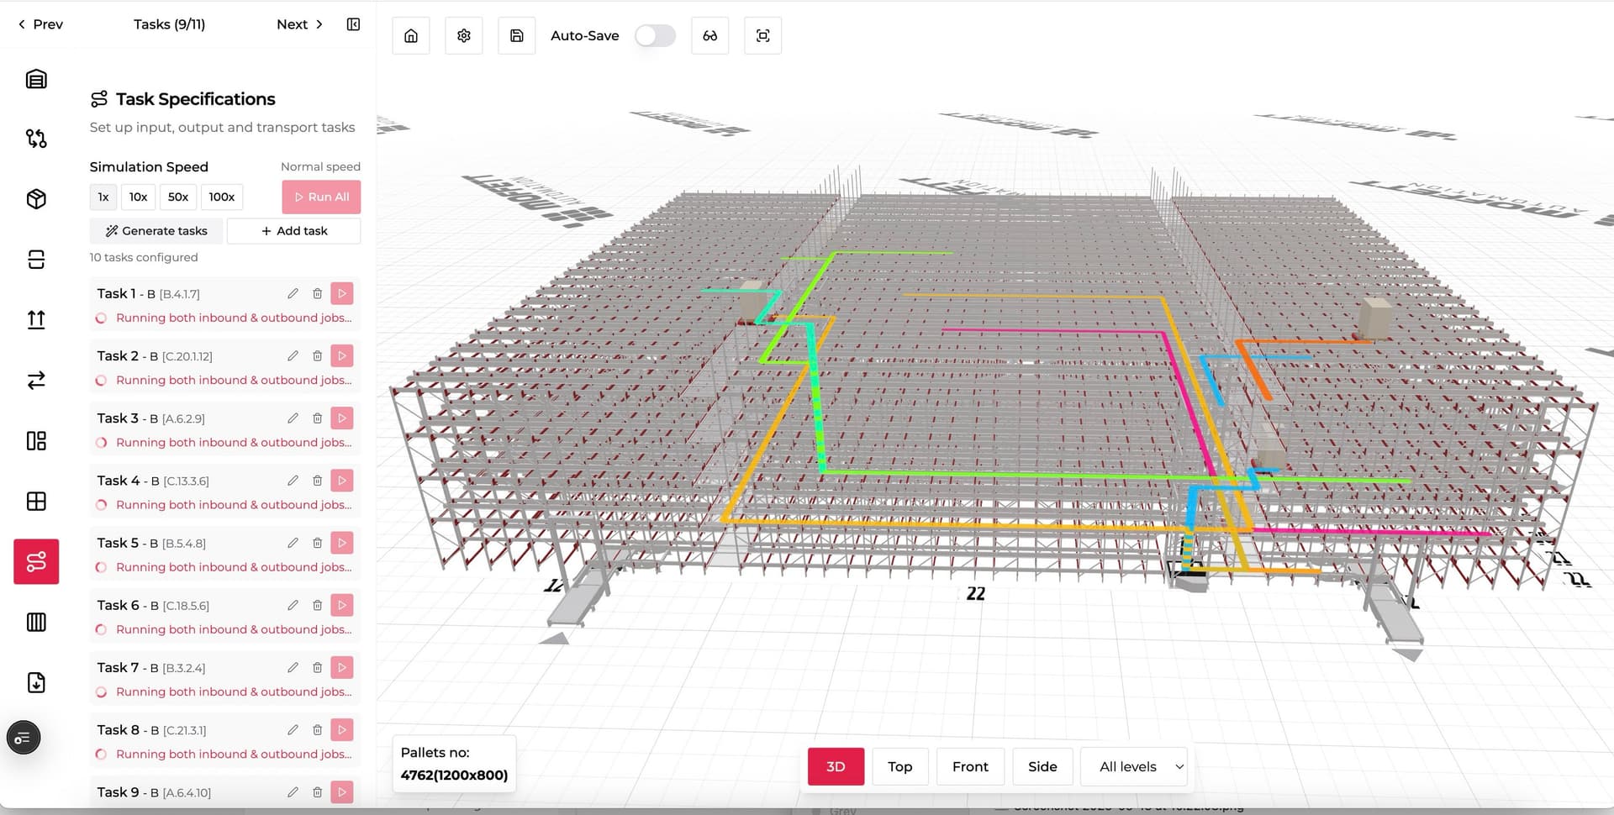Select the 100x simulation speed option
The width and height of the screenshot is (1614, 815).
pos(221,197)
